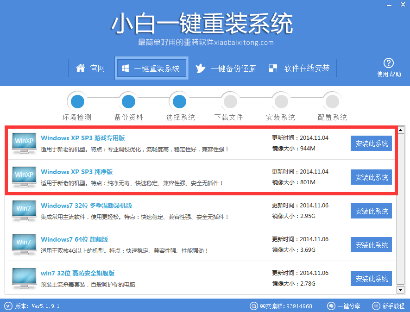
Task: Select the 下载文件 progress step circle
Action: coord(230,101)
